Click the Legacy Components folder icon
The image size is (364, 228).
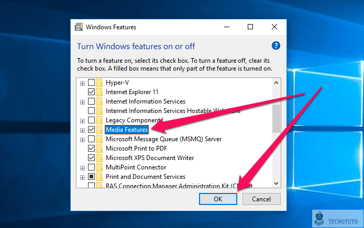(99, 120)
